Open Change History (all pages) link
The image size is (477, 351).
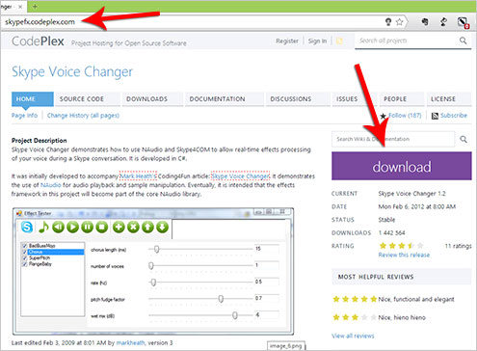click(83, 116)
